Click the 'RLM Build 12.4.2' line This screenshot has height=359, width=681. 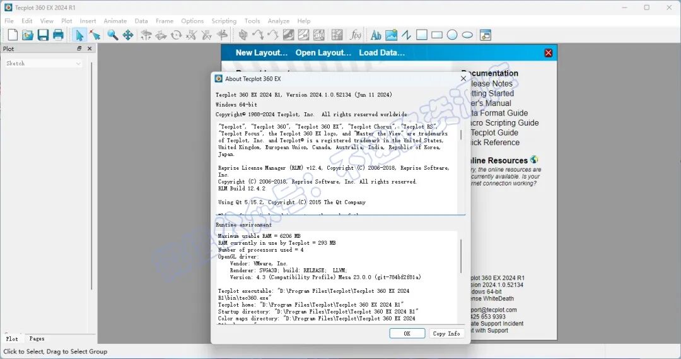[242, 189]
